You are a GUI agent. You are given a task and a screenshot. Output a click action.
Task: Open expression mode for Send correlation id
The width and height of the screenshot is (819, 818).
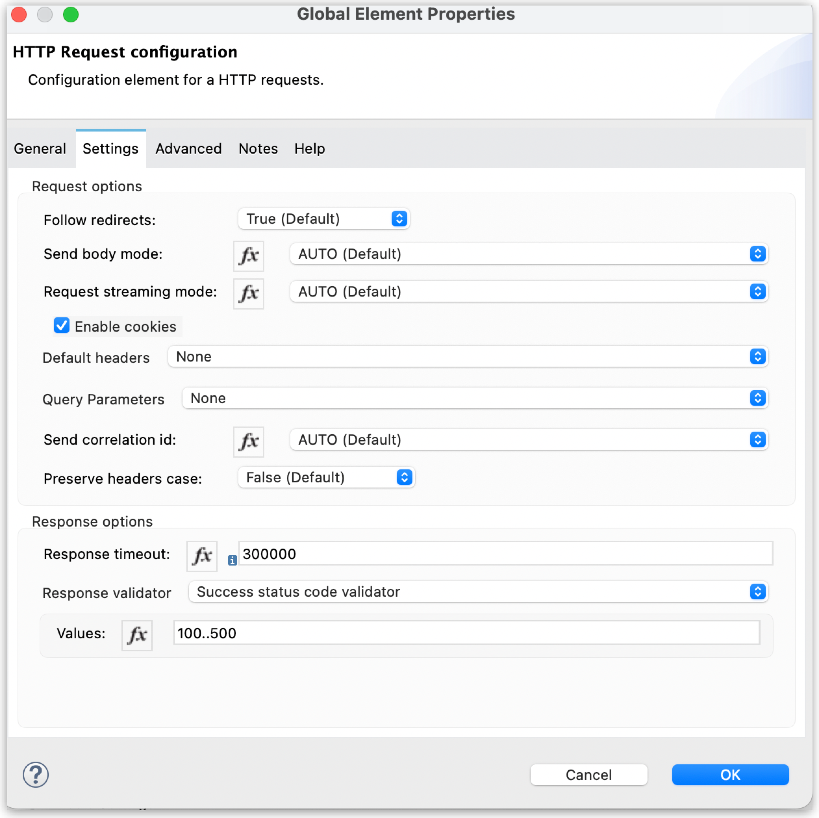[x=248, y=441]
